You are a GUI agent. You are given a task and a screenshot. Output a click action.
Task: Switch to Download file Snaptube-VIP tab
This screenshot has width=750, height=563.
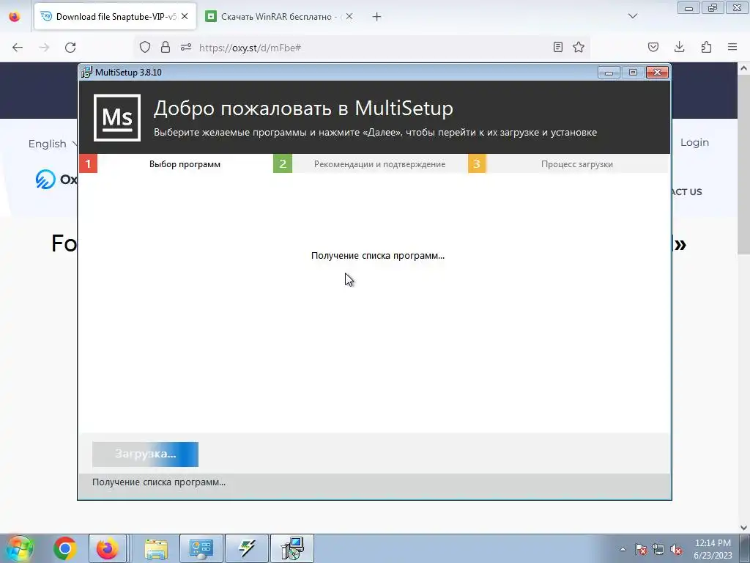pyautogui.click(x=115, y=17)
